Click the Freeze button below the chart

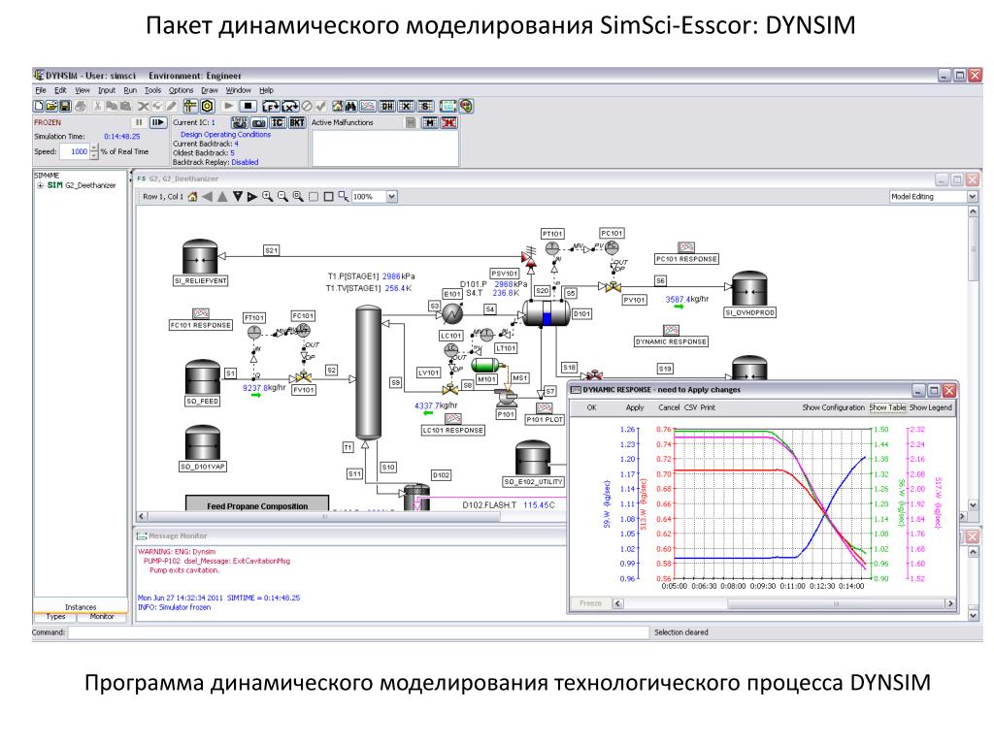click(x=590, y=603)
